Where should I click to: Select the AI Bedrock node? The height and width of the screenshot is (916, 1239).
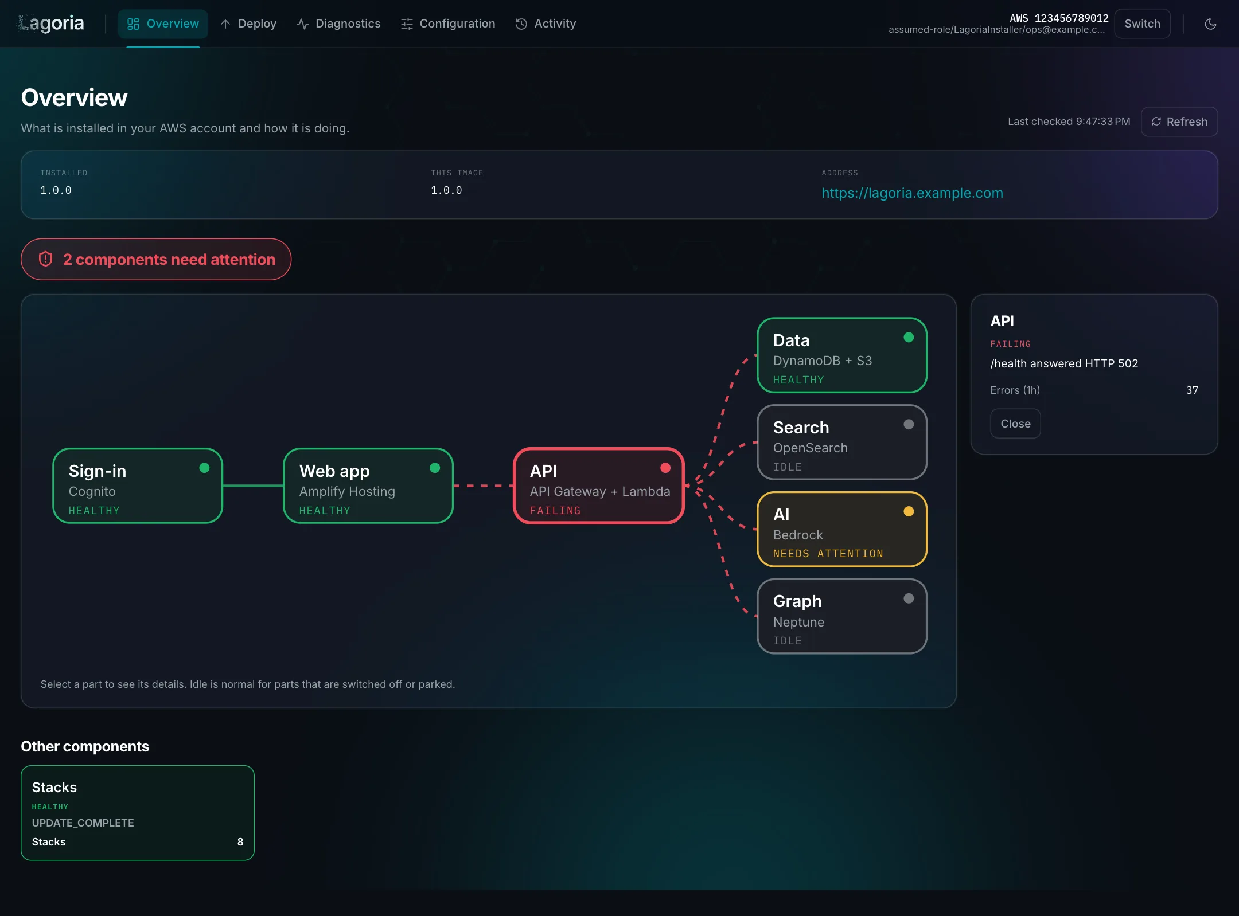842,529
